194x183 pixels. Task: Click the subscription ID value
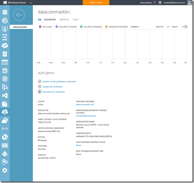click(94, 136)
